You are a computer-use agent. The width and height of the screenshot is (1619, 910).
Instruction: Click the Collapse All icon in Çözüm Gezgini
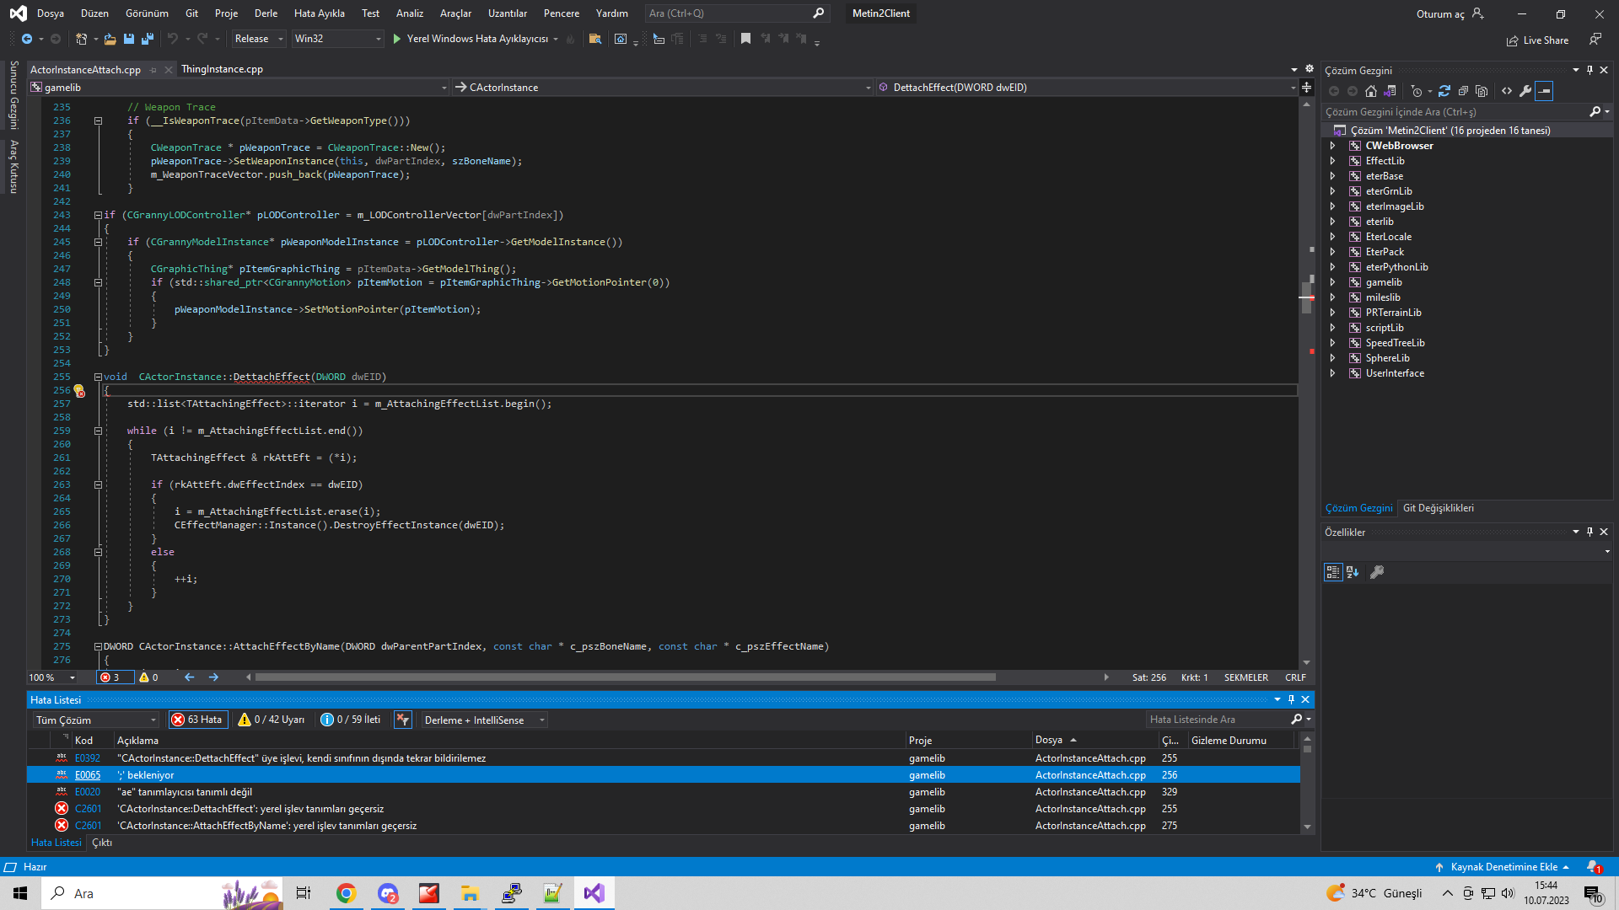[x=1463, y=91]
